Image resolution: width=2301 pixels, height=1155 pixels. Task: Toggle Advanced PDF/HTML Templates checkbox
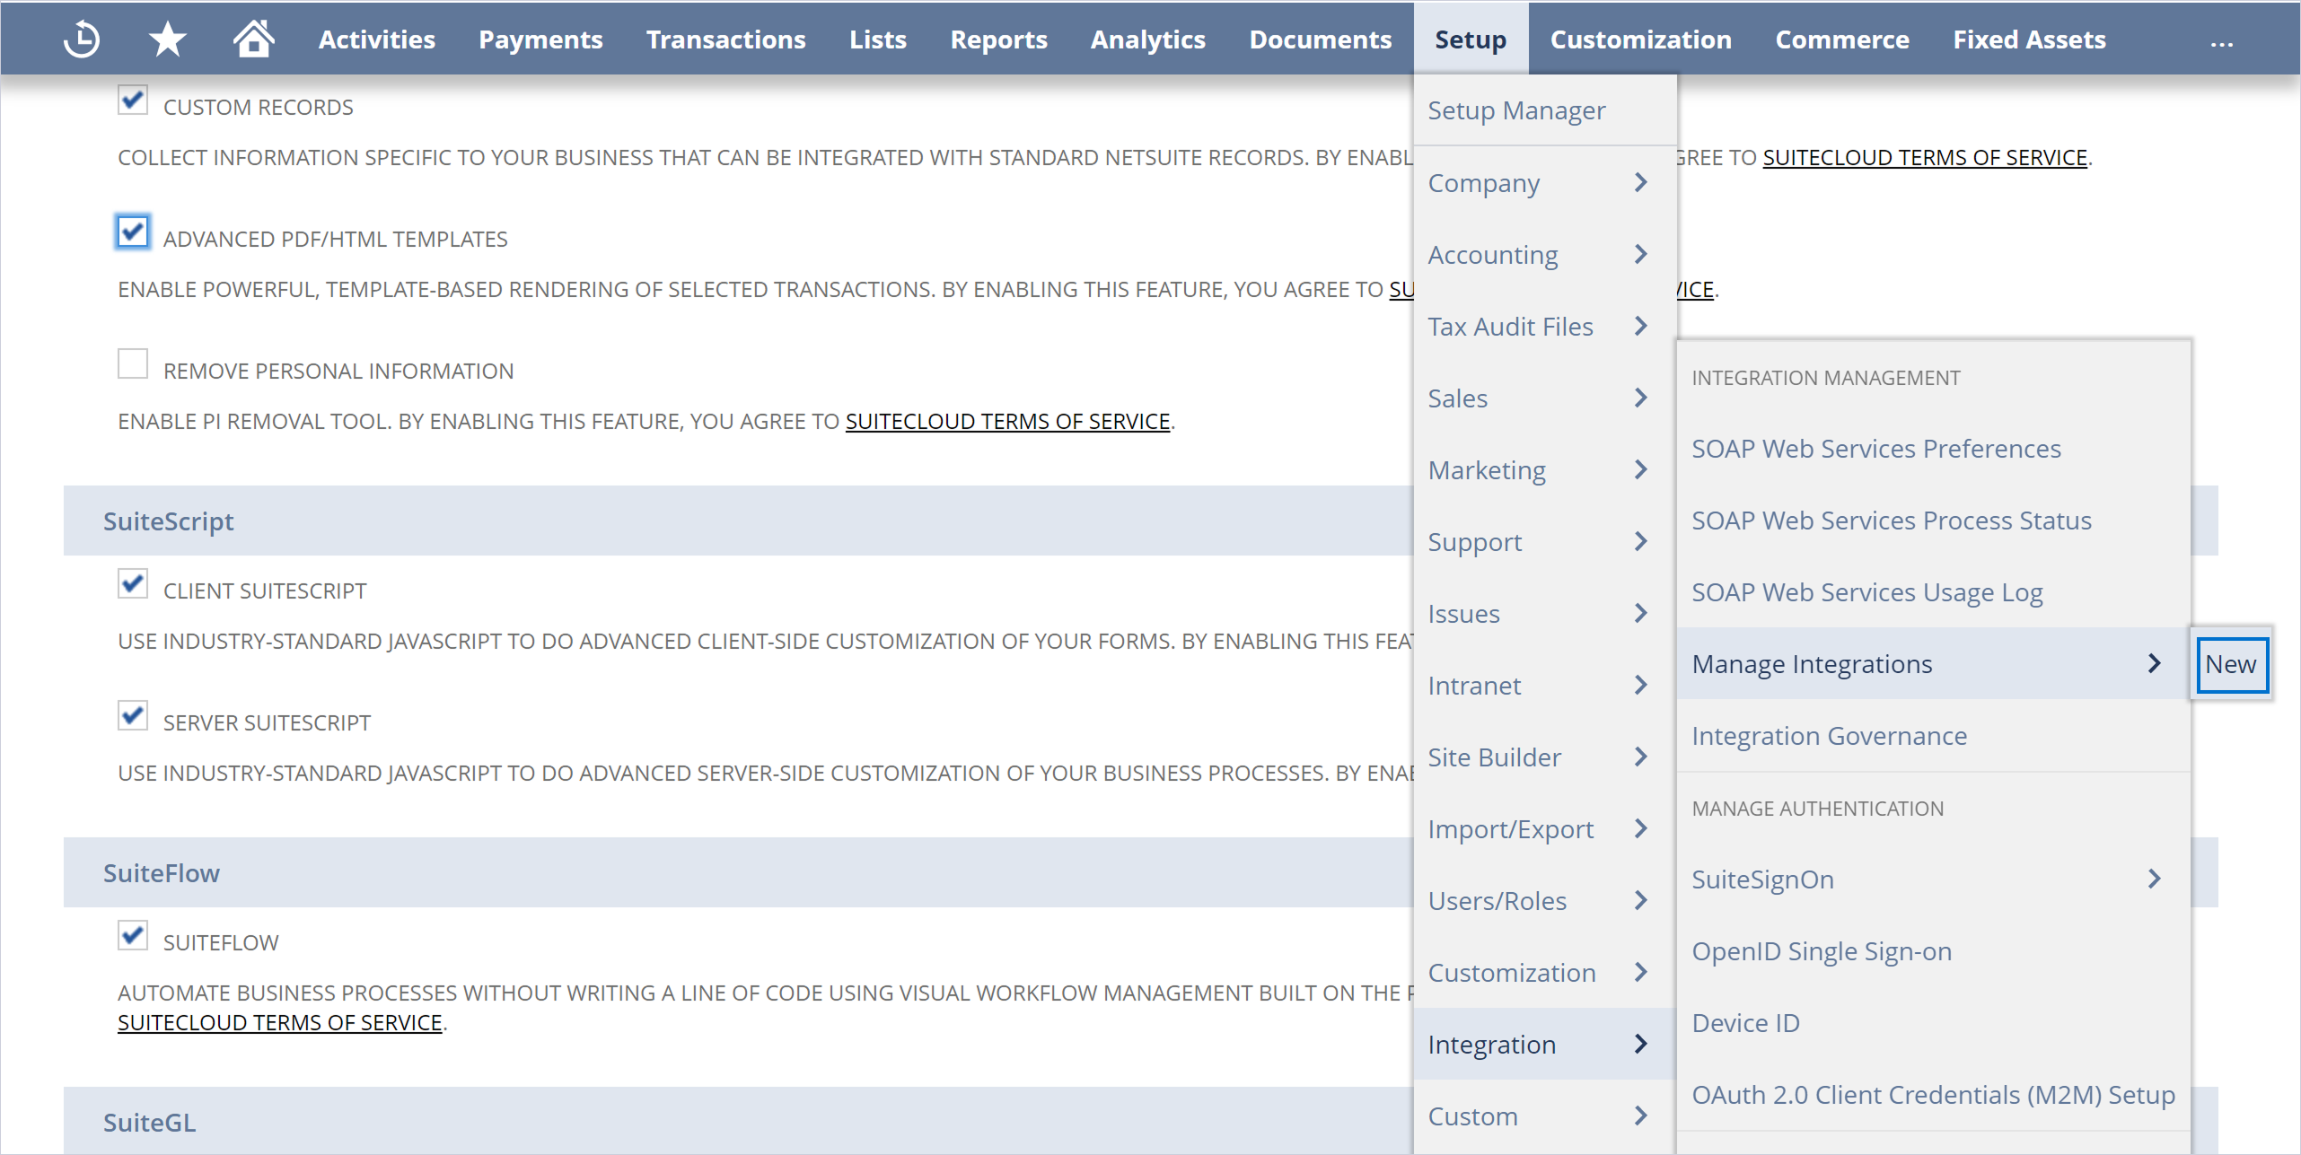(133, 232)
